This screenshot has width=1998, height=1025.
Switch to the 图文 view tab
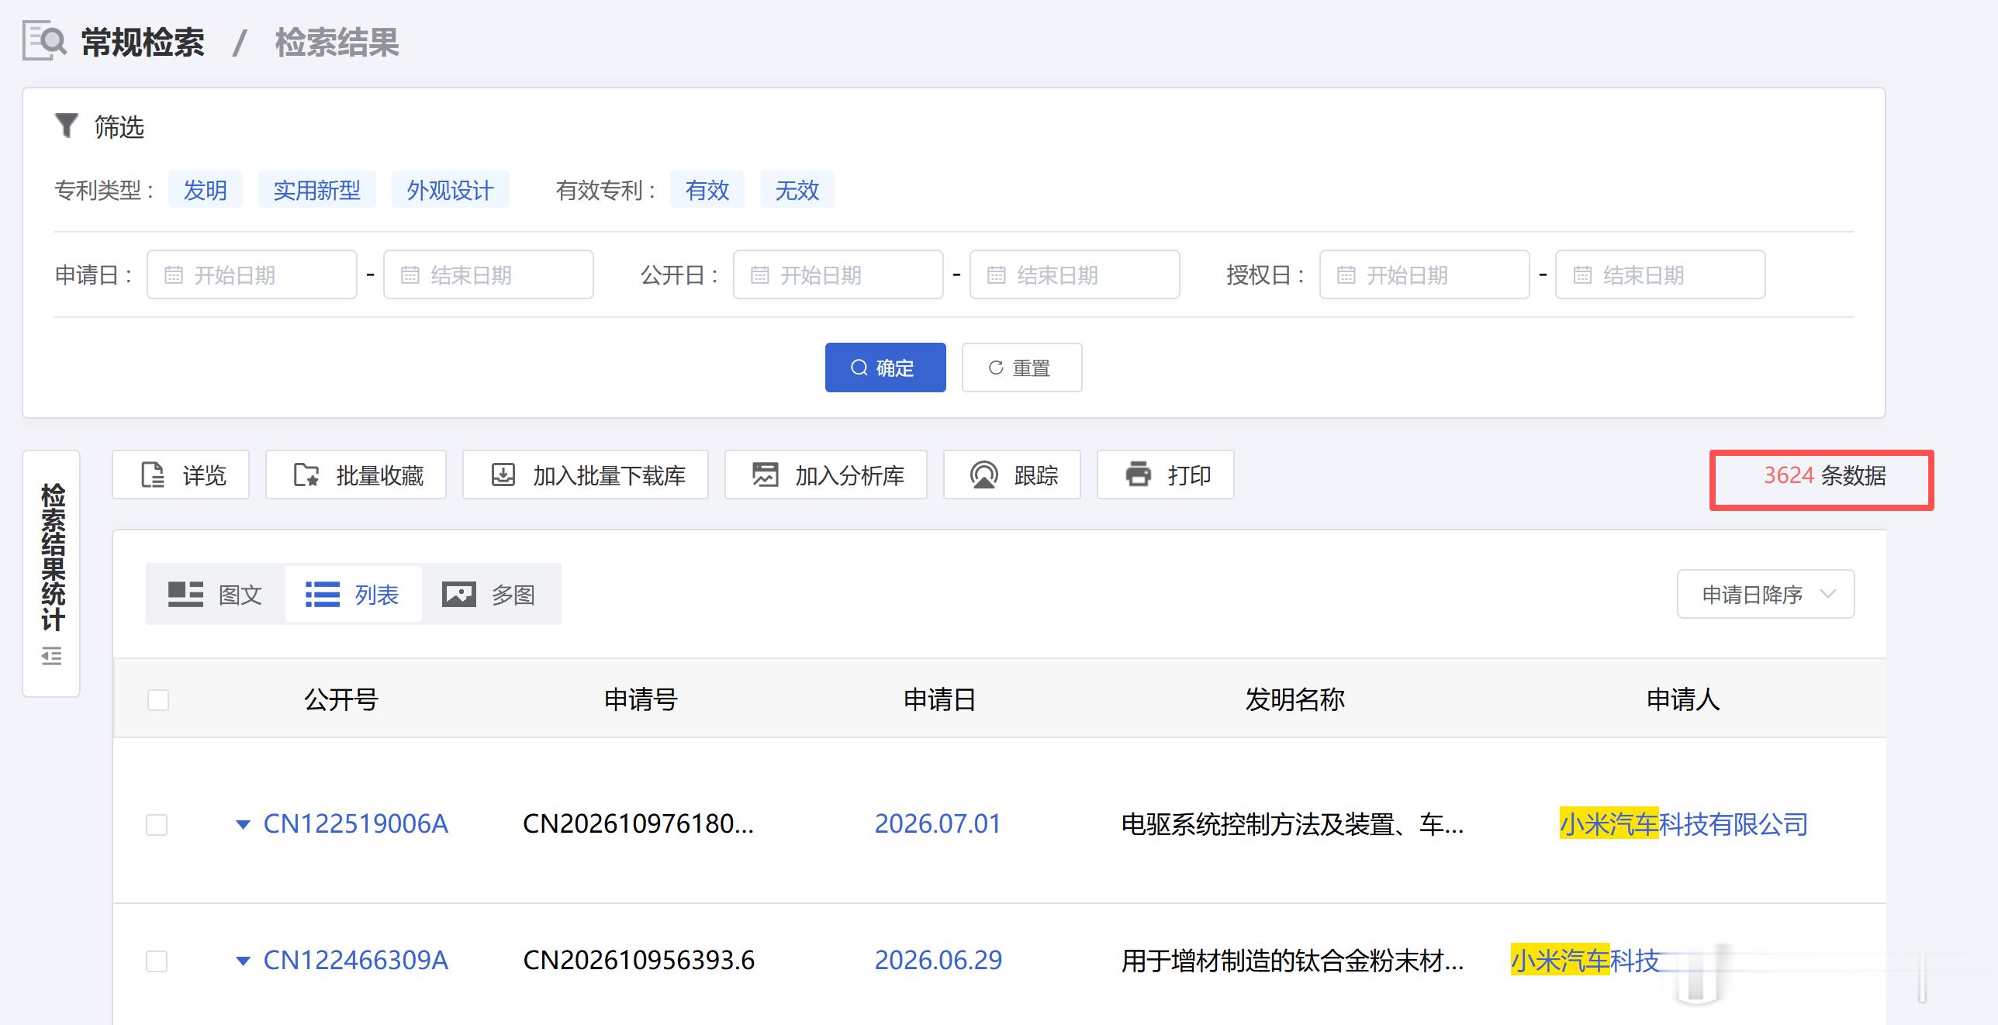point(216,595)
